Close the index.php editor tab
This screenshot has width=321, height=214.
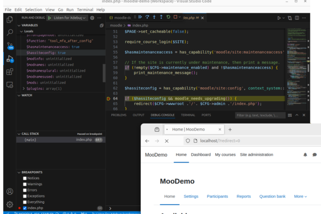(x=202, y=18)
